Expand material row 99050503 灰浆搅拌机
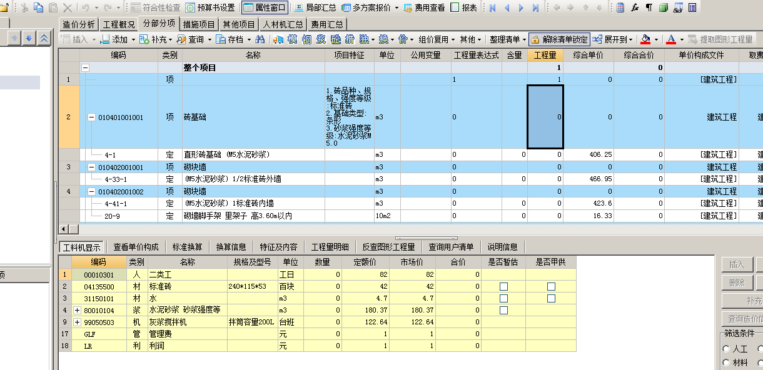Viewport: 763px width, 370px height. click(78, 322)
